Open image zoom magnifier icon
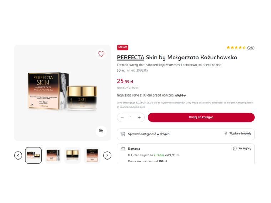This screenshot has width=271, height=203. pos(101,131)
